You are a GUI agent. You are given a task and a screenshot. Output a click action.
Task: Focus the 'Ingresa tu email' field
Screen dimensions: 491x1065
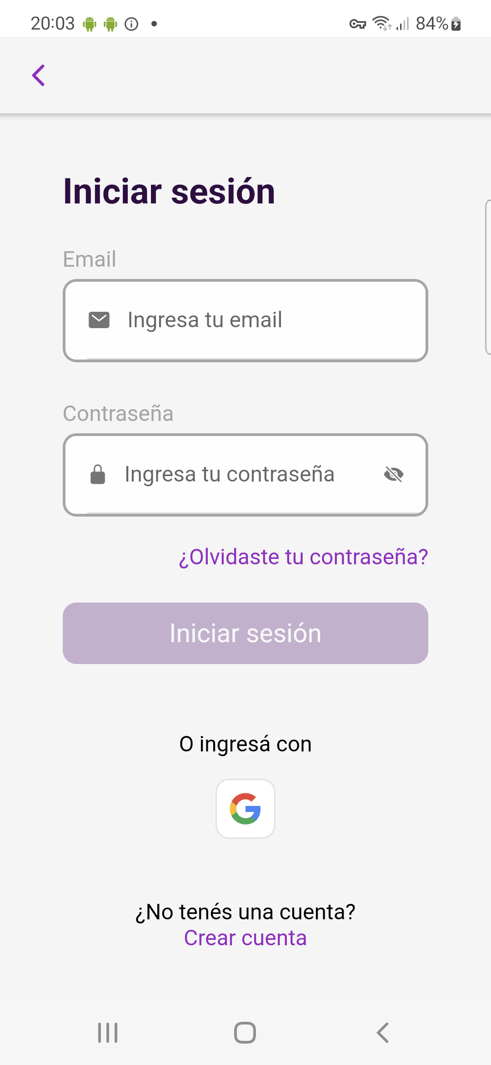[245, 320]
